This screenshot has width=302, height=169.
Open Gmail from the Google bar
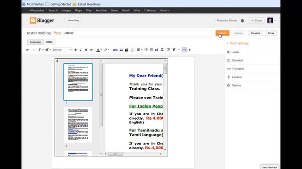pyautogui.click(x=126, y=10)
